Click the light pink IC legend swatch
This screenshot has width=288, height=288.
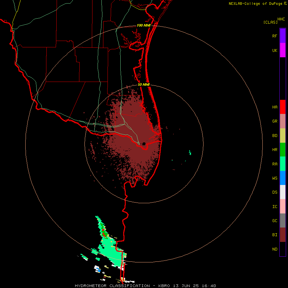coord(283,206)
